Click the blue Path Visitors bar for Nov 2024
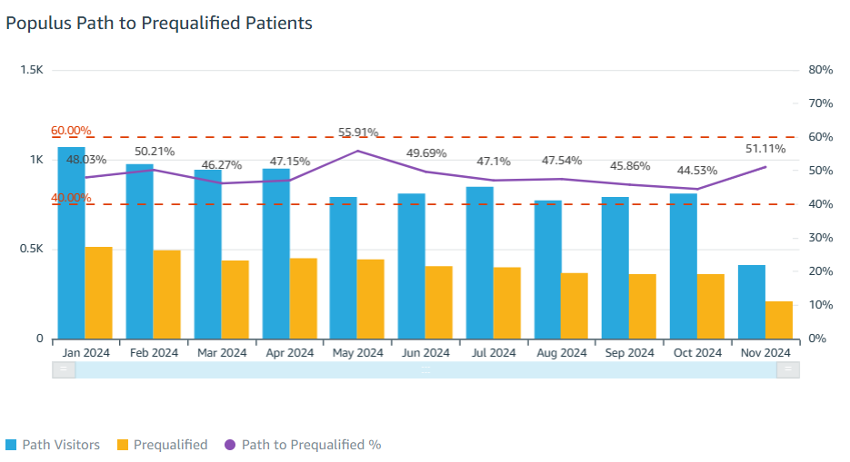 [x=751, y=301]
